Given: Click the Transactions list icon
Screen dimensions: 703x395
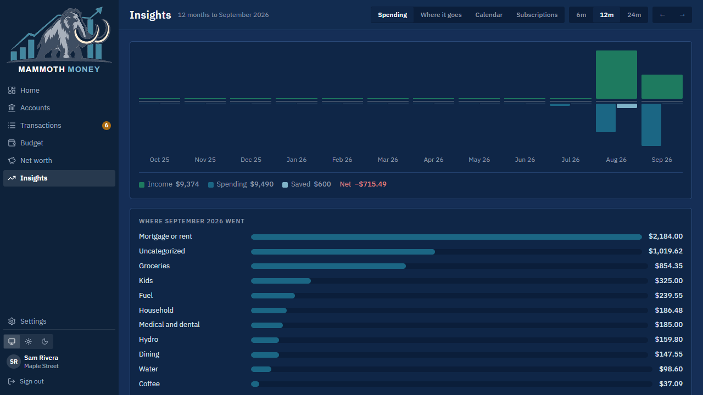Looking at the screenshot, I should pyautogui.click(x=12, y=126).
